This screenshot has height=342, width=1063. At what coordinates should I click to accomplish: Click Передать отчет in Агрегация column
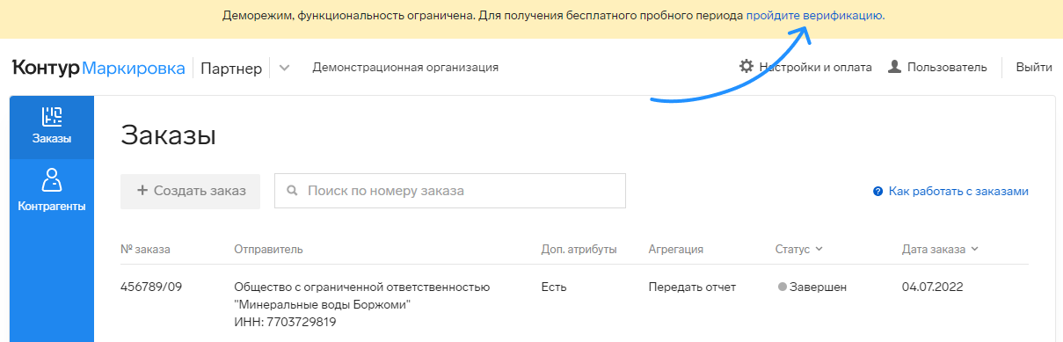click(x=692, y=287)
